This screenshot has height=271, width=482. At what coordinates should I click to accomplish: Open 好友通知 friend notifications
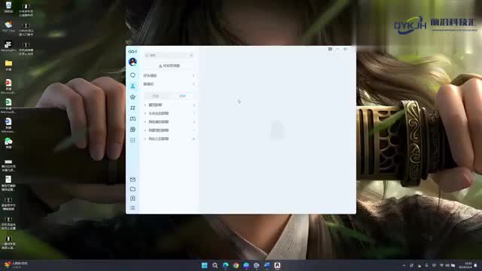point(169,75)
